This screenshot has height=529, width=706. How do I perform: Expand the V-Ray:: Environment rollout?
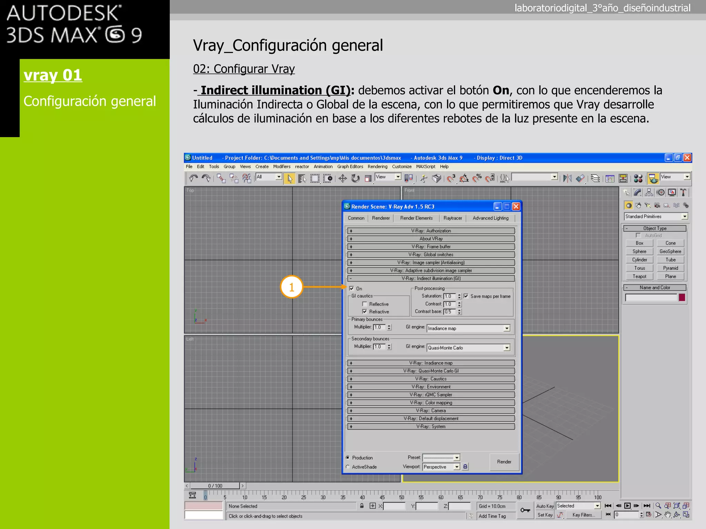[x=431, y=387]
